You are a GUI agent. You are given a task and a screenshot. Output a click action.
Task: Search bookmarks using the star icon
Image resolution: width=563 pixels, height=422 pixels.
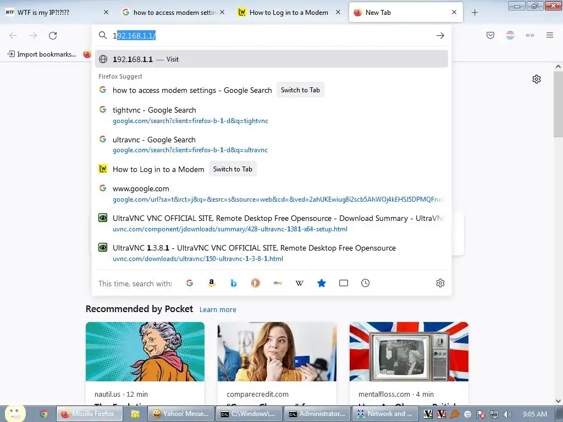(322, 283)
